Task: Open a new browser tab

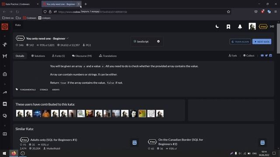Action: click(x=86, y=4)
